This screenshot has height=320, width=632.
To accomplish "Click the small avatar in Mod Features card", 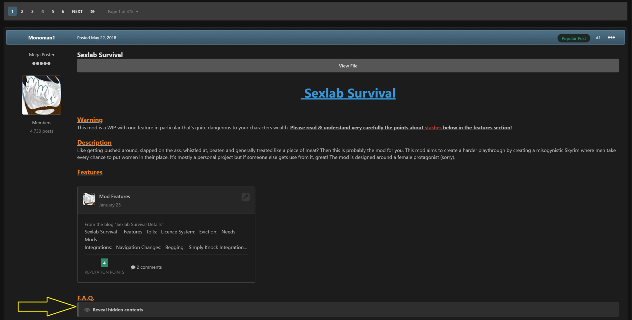I will 89,199.
